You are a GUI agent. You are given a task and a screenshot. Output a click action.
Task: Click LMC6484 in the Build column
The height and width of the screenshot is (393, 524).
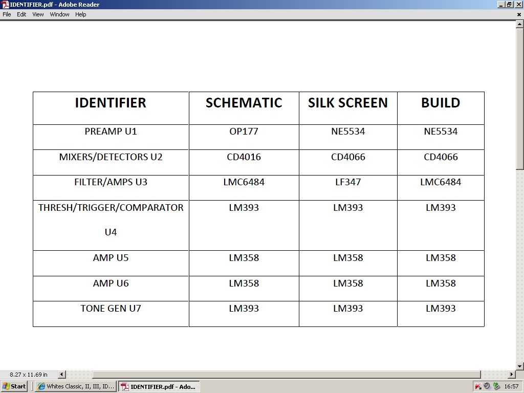[x=441, y=182]
